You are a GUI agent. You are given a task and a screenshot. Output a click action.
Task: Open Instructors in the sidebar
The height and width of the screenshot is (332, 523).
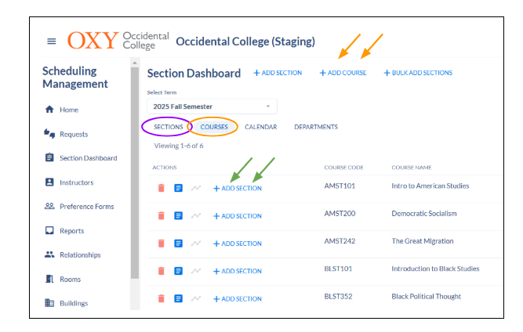tap(76, 182)
